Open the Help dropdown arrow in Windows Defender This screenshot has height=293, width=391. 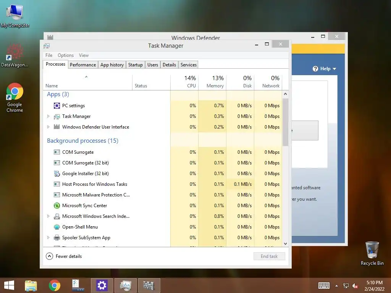334,69
